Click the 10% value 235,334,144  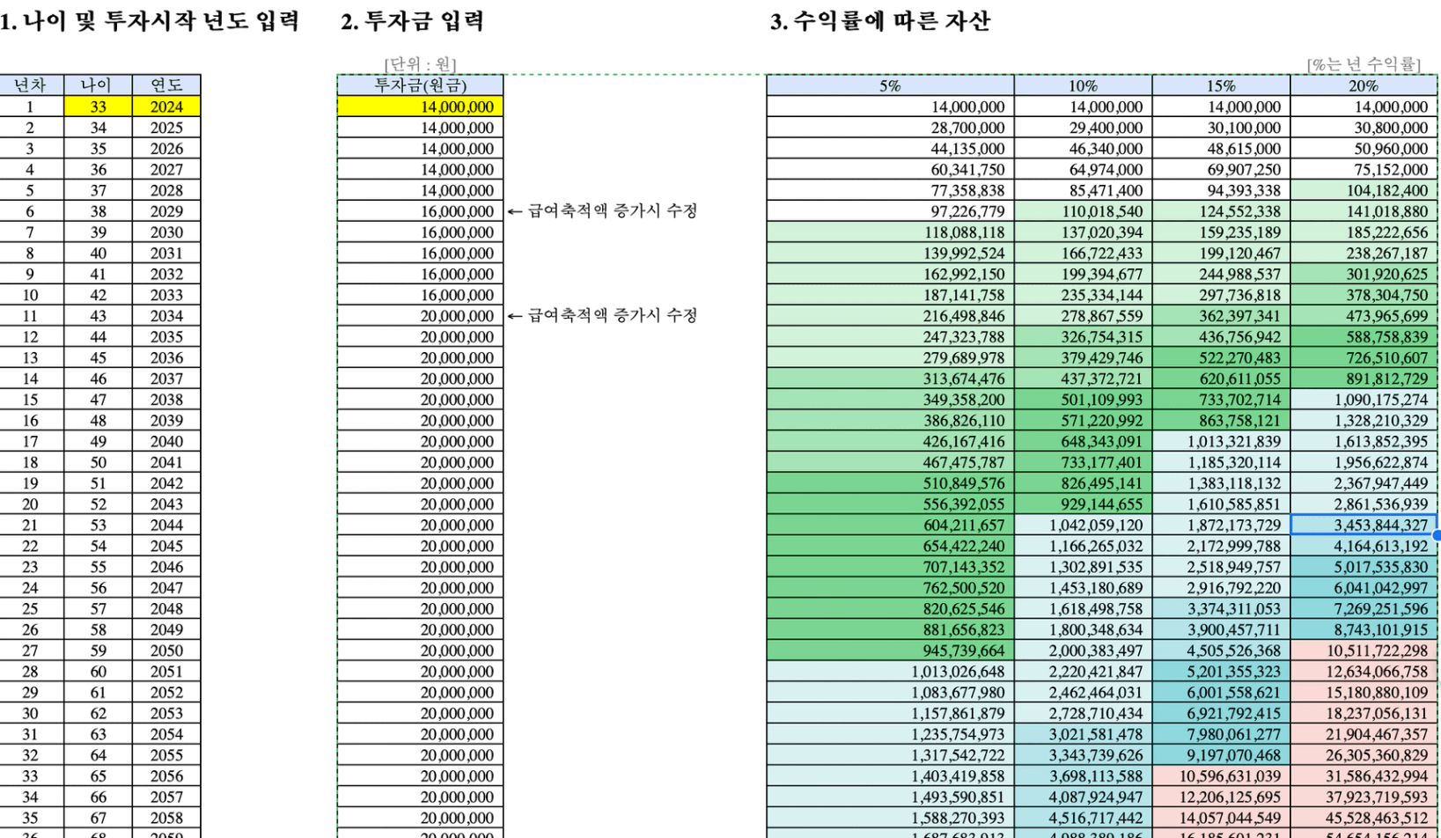tap(1083, 295)
